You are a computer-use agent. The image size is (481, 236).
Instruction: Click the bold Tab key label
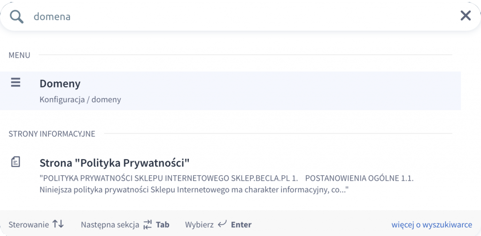[163, 225]
